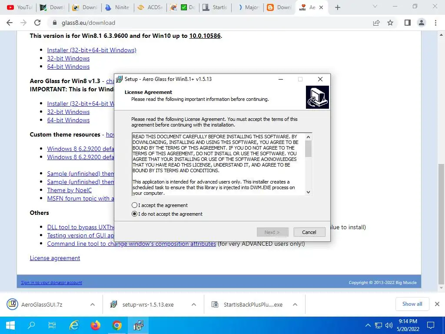445x334 pixels.
Task: Click the disabled Next button
Action: point(272,232)
